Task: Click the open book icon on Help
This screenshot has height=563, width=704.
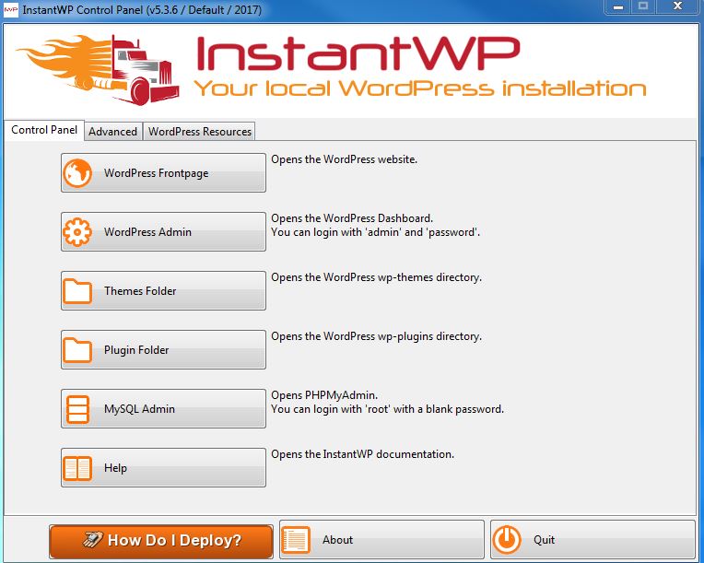Action: coord(77,468)
